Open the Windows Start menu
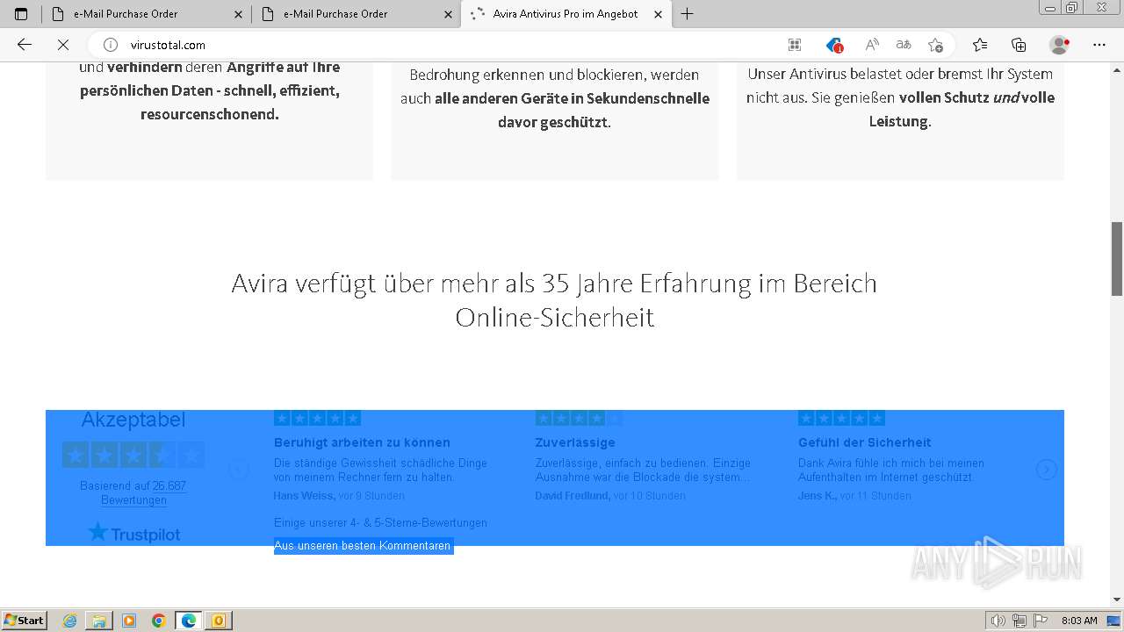Image resolution: width=1124 pixels, height=632 pixels. coord(25,621)
